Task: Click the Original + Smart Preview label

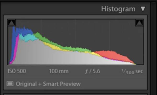Action: [x=48, y=84]
